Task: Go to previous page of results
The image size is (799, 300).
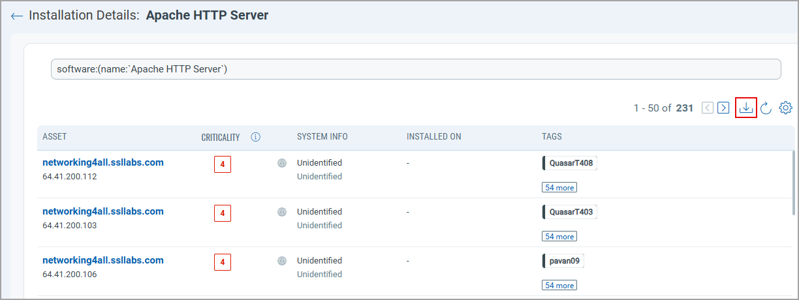Action: click(708, 108)
